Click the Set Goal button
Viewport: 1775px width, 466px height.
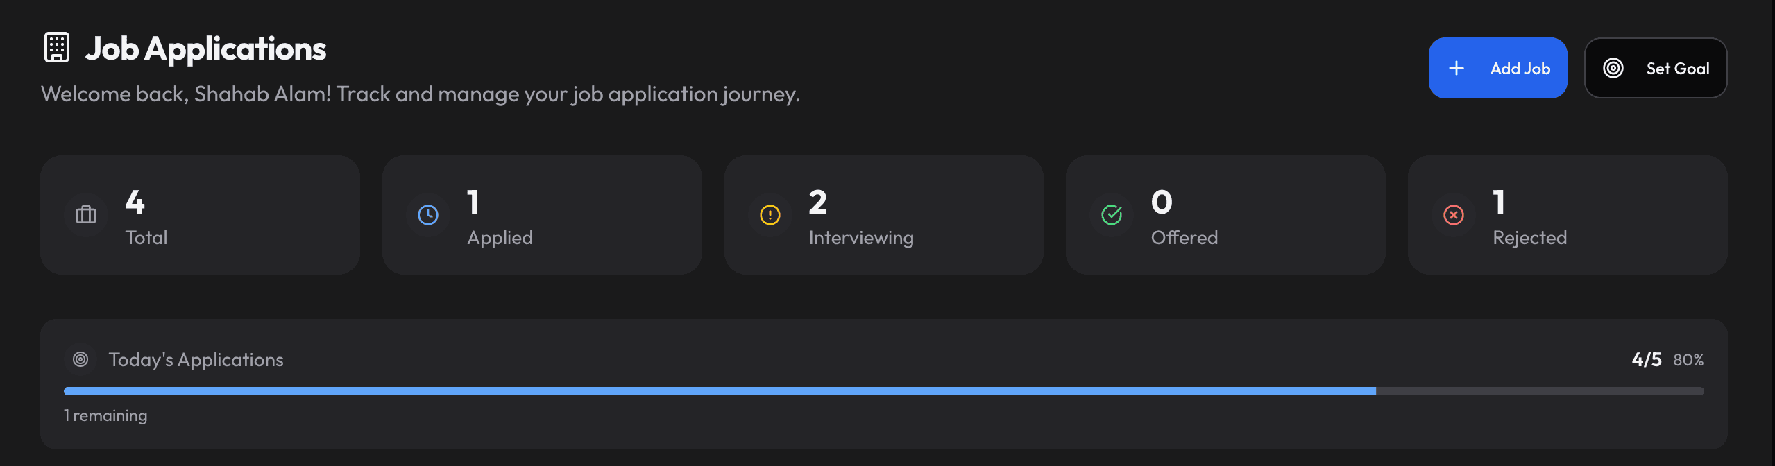[1656, 68]
